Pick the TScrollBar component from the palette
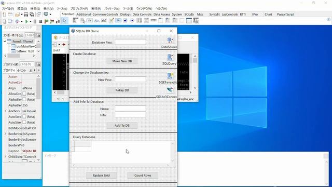 point(154,21)
